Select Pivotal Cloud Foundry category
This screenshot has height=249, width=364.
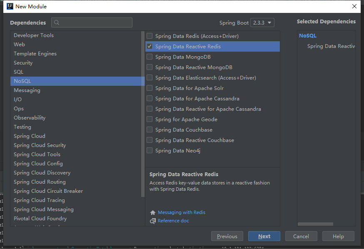[x=76, y=219]
